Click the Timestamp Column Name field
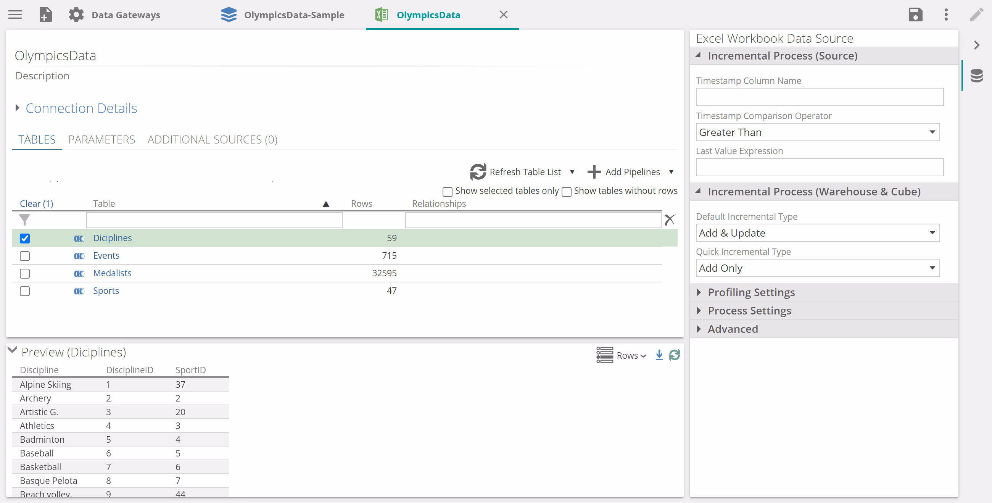The height and width of the screenshot is (503, 992). 819,97
